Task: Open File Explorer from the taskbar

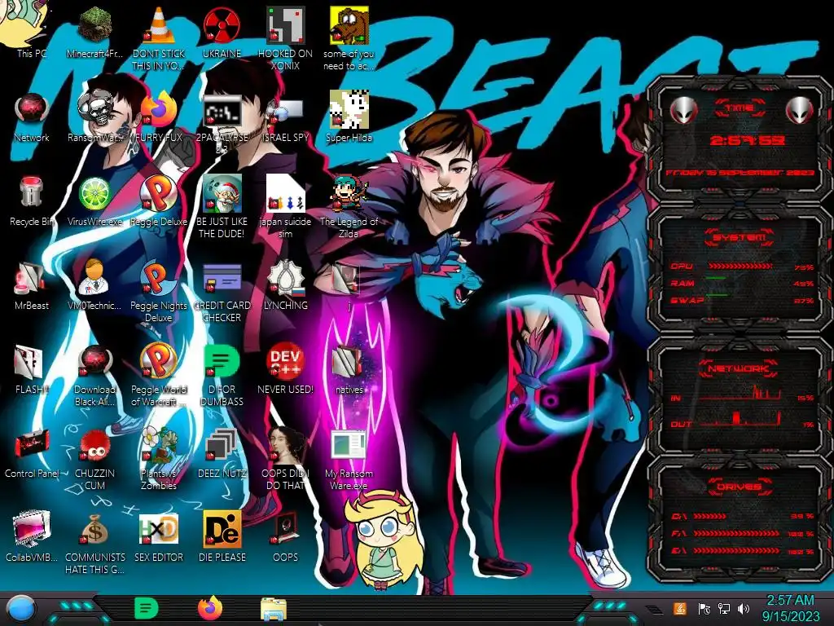Action: (274, 609)
